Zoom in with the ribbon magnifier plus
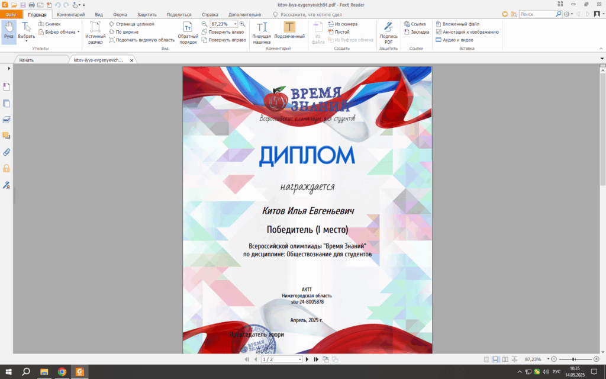Viewport: 606px width, 379px height. (242, 24)
